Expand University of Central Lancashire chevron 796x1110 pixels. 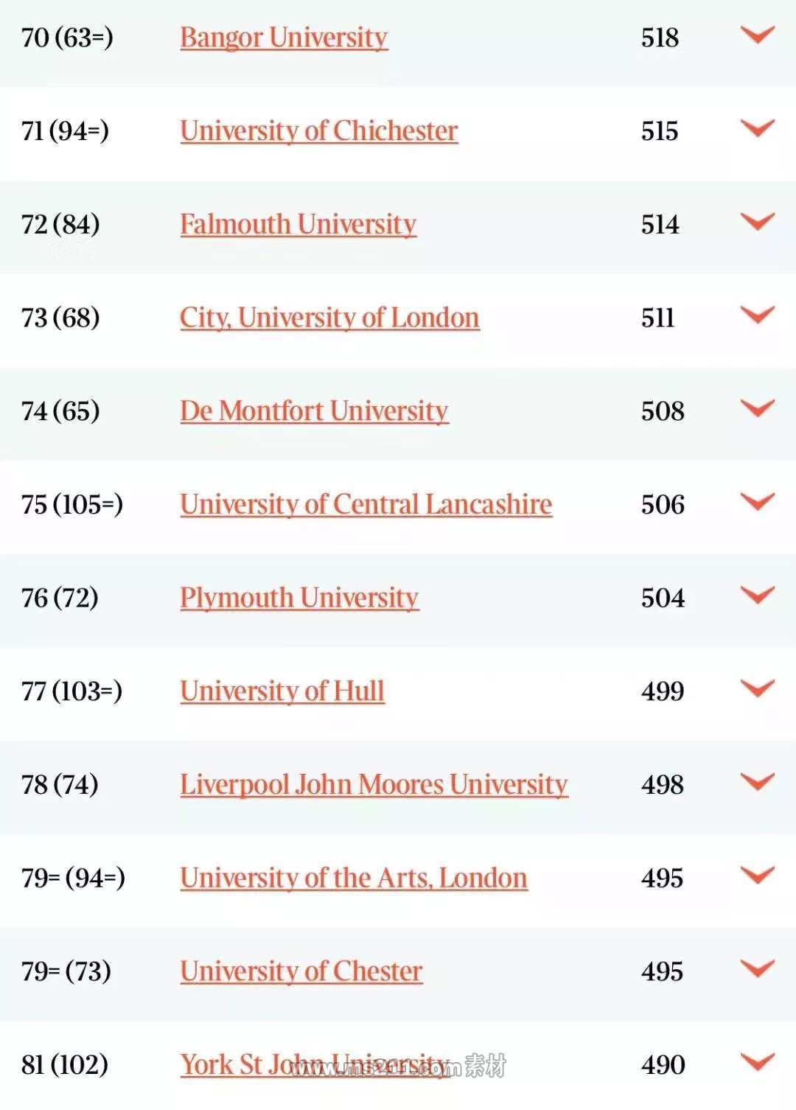click(x=757, y=502)
